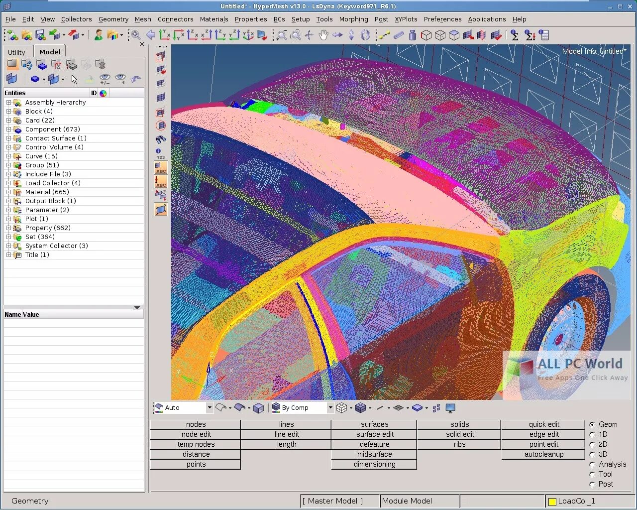Select the Analysis radio button
Viewport: 637px width, 510px height.
592,465
